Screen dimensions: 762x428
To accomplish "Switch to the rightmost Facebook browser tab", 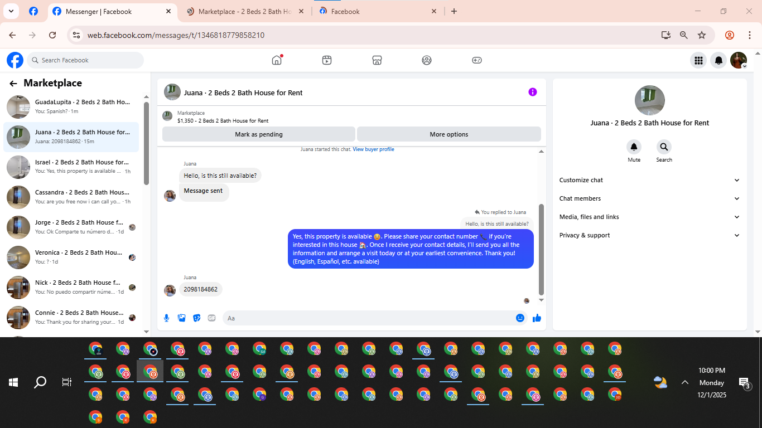I will click(378, 11).
